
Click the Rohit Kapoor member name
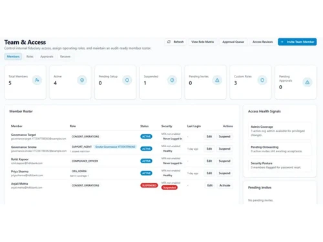click(x=19, y=159)
